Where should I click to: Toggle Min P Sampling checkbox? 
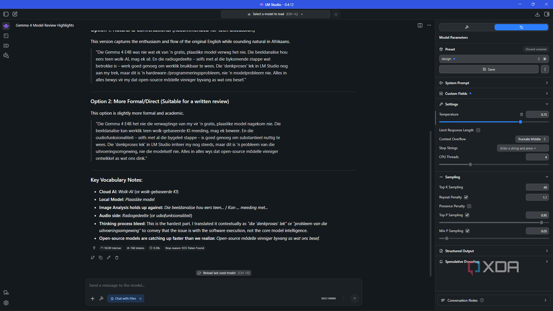[x=467, y=231]
